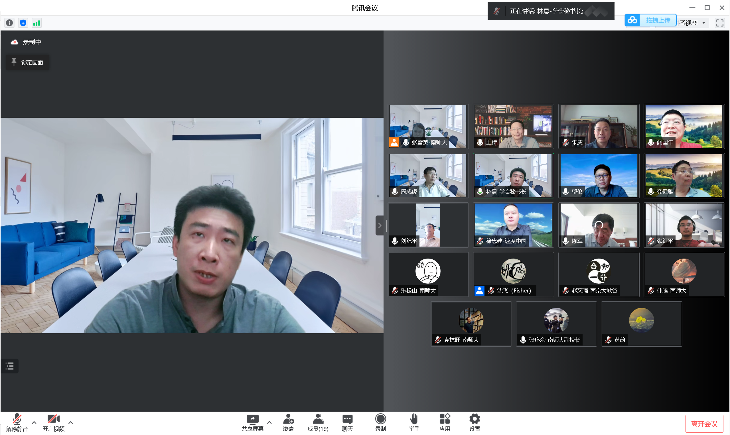Click muted mic icon on 张红平 label
The height and width of the screenshot is (435, 730).
point(651,241)
